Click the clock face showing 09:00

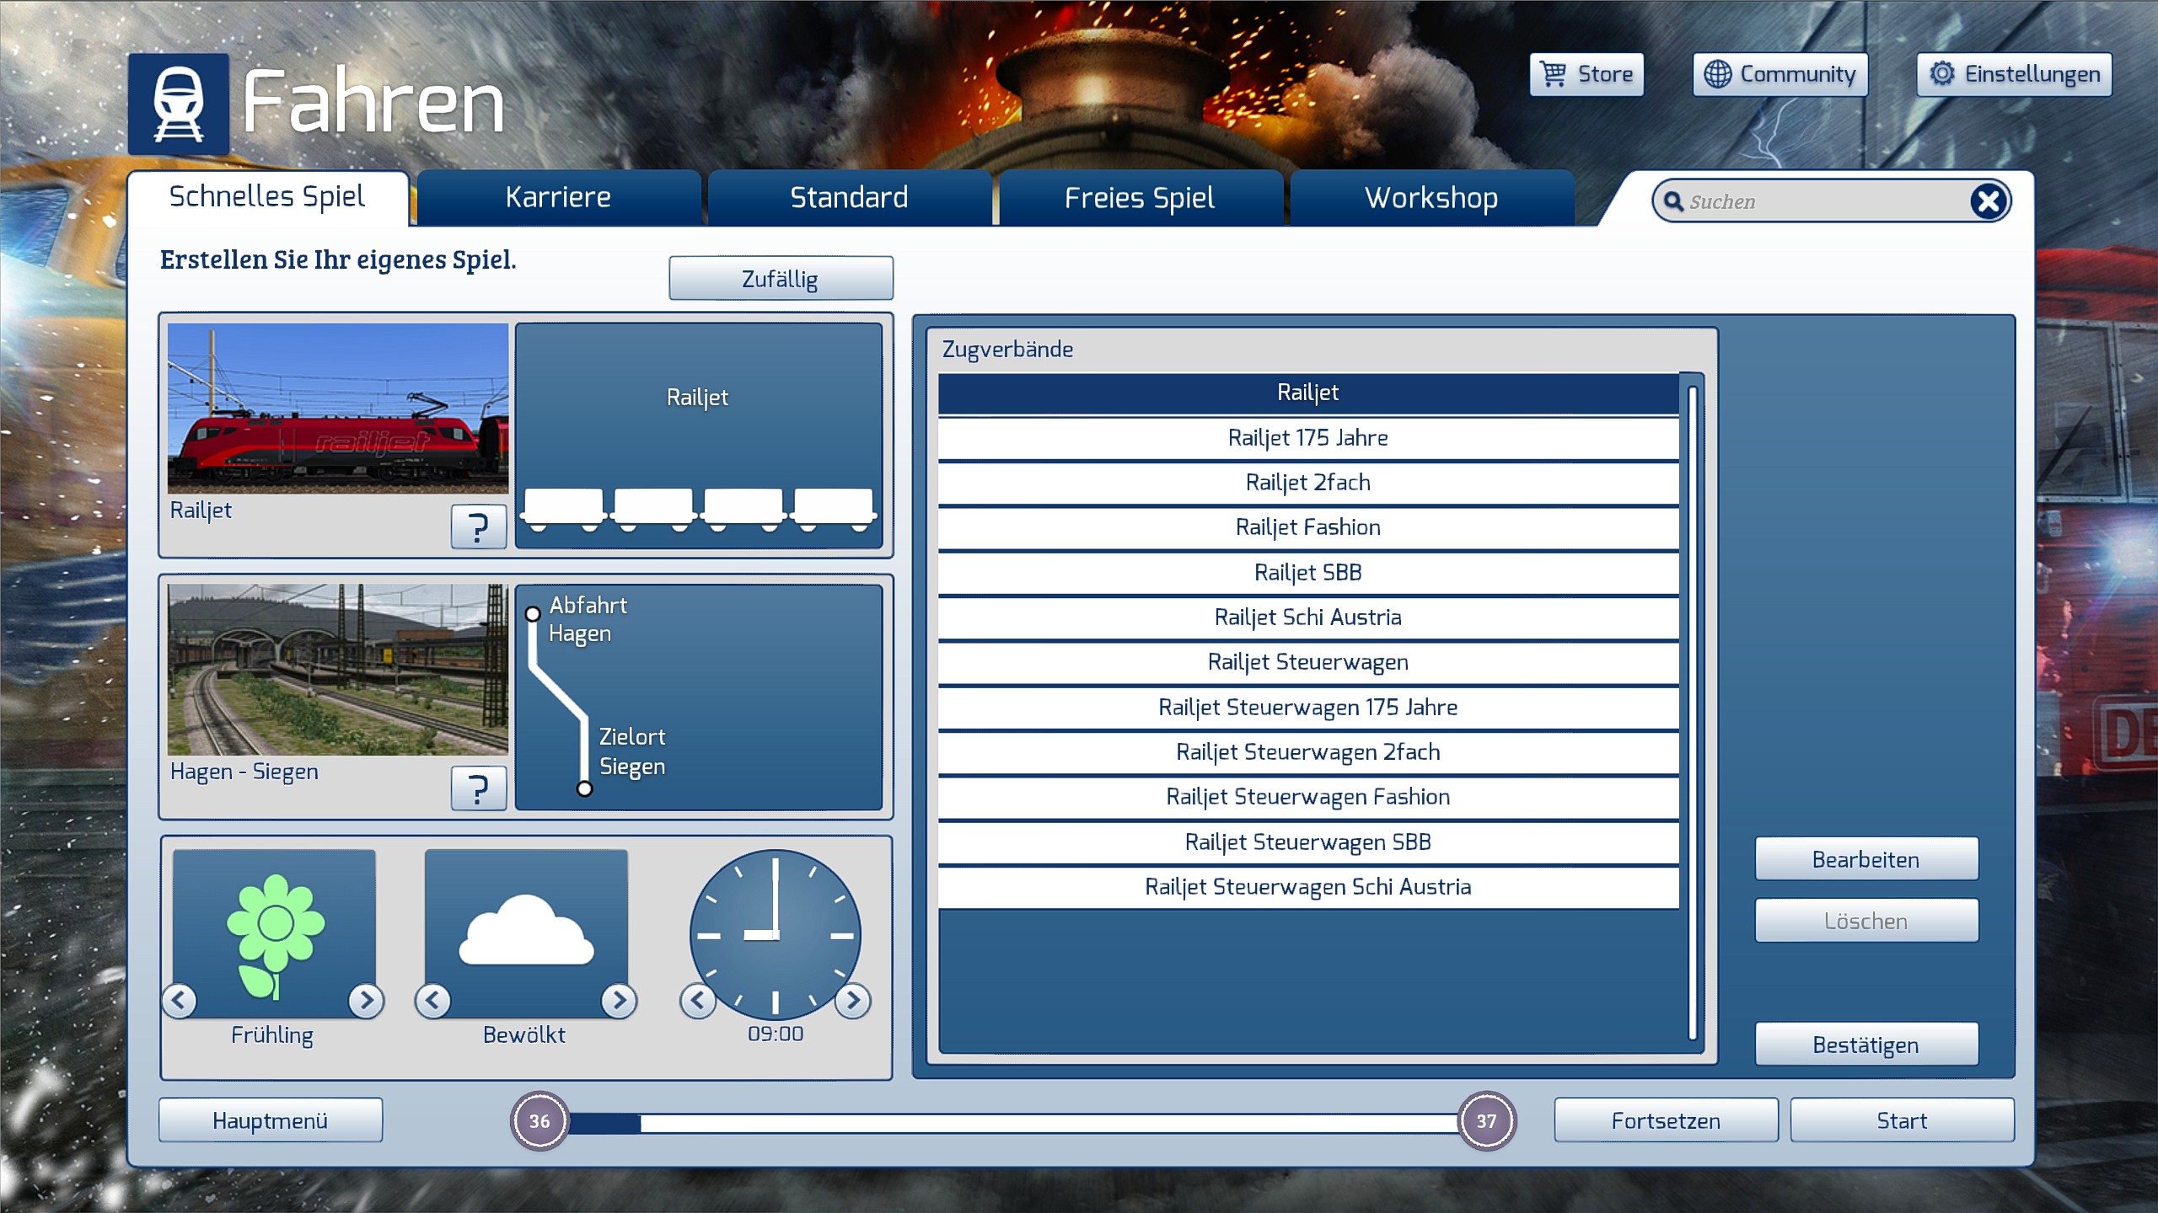(x=775, y=933)
